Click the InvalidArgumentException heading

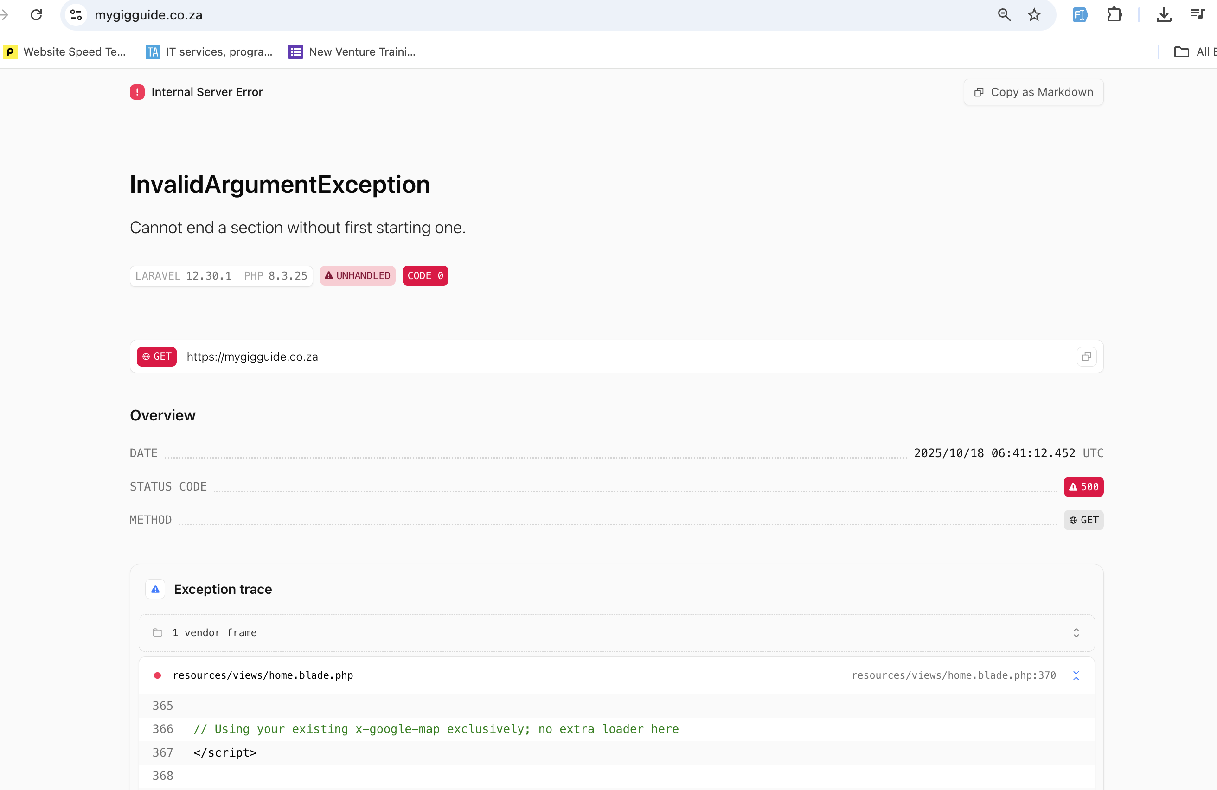click(x=280, y=185)
